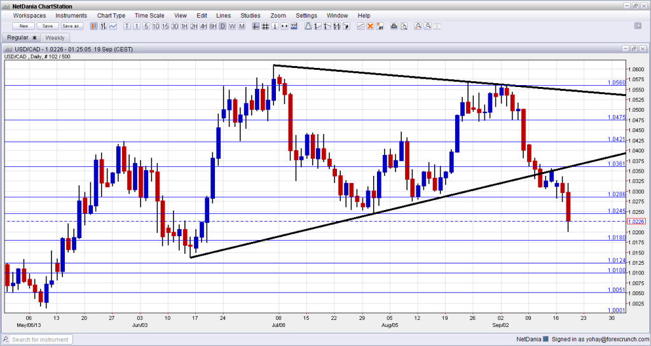Image resolution: width=651 pixels, height=346 pixels.
Task: Toggle the crosshair cursor tool
Action: point(255,26)
